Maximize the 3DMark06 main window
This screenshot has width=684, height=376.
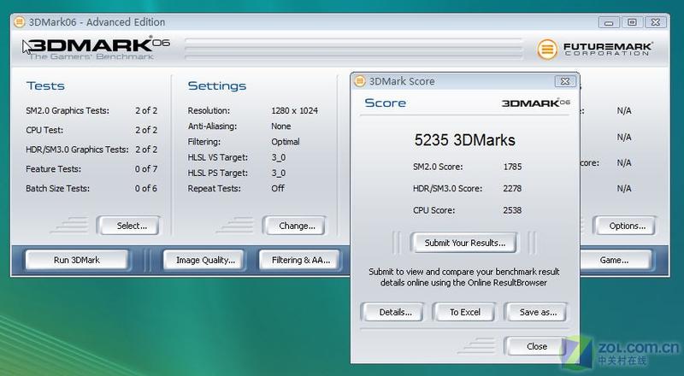[x=632, y=22]
